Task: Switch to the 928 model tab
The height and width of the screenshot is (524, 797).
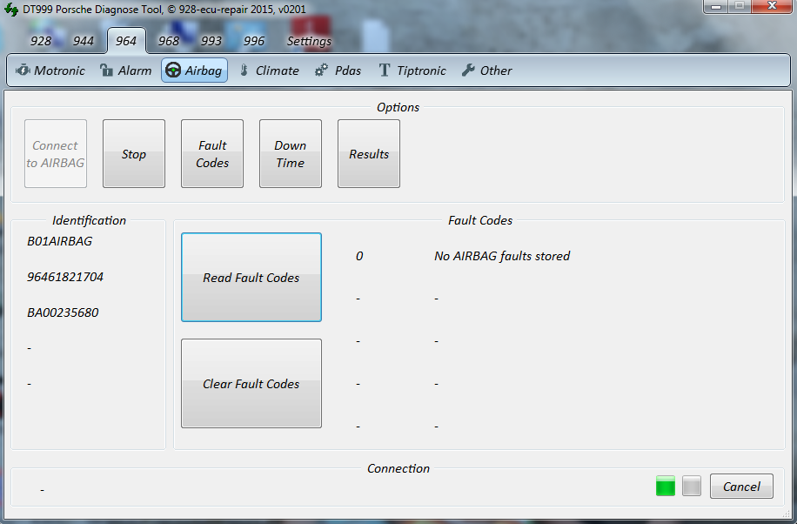Action: (41, 41)
